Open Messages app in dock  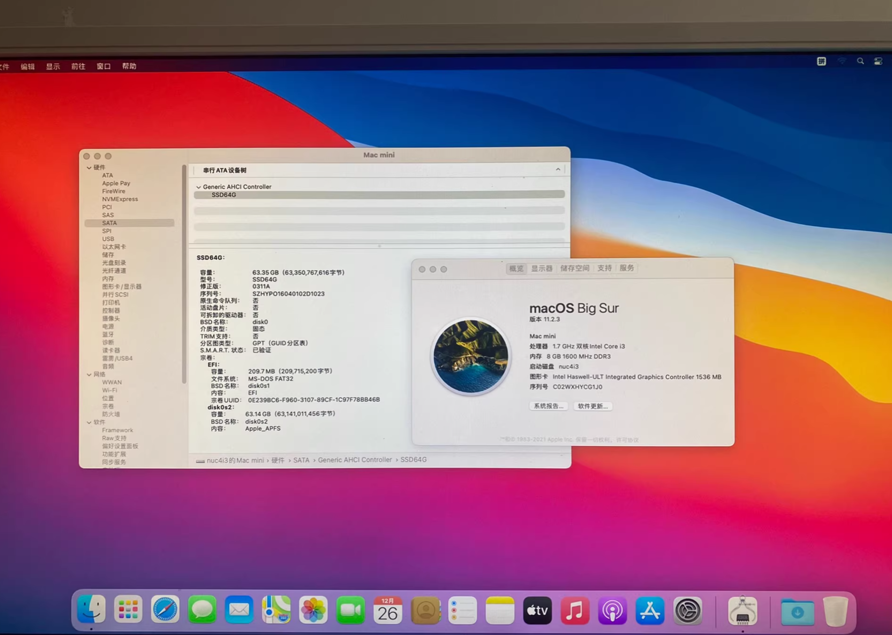tap(202, 610)
